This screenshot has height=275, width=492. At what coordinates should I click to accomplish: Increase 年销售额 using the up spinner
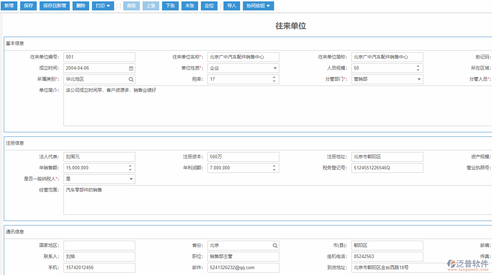130,166
